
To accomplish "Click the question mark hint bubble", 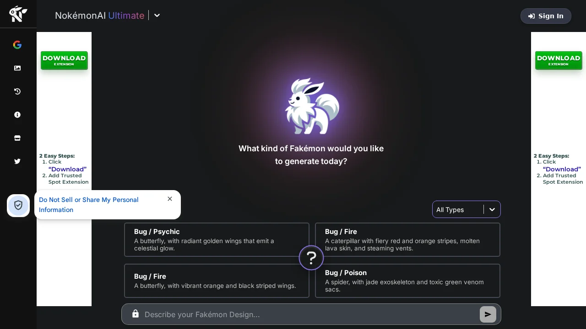I will [x=311, y=258].
